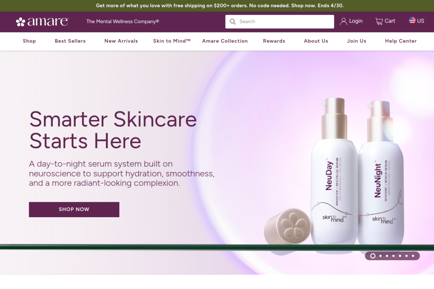434x289 pixels.
Task: Open the Skin to Mind menu item
Action: coord(172,41)
